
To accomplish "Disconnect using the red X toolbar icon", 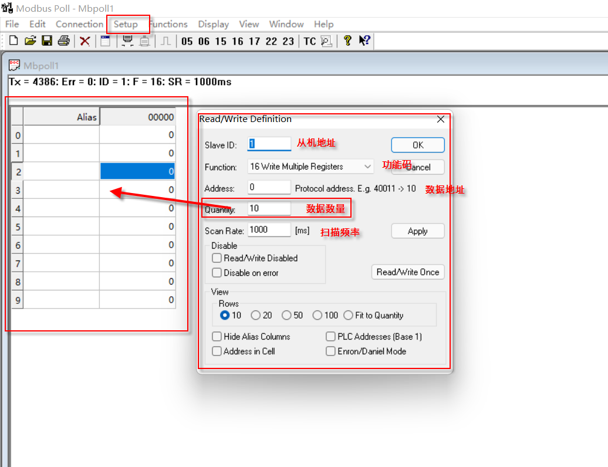I will 84,40.
